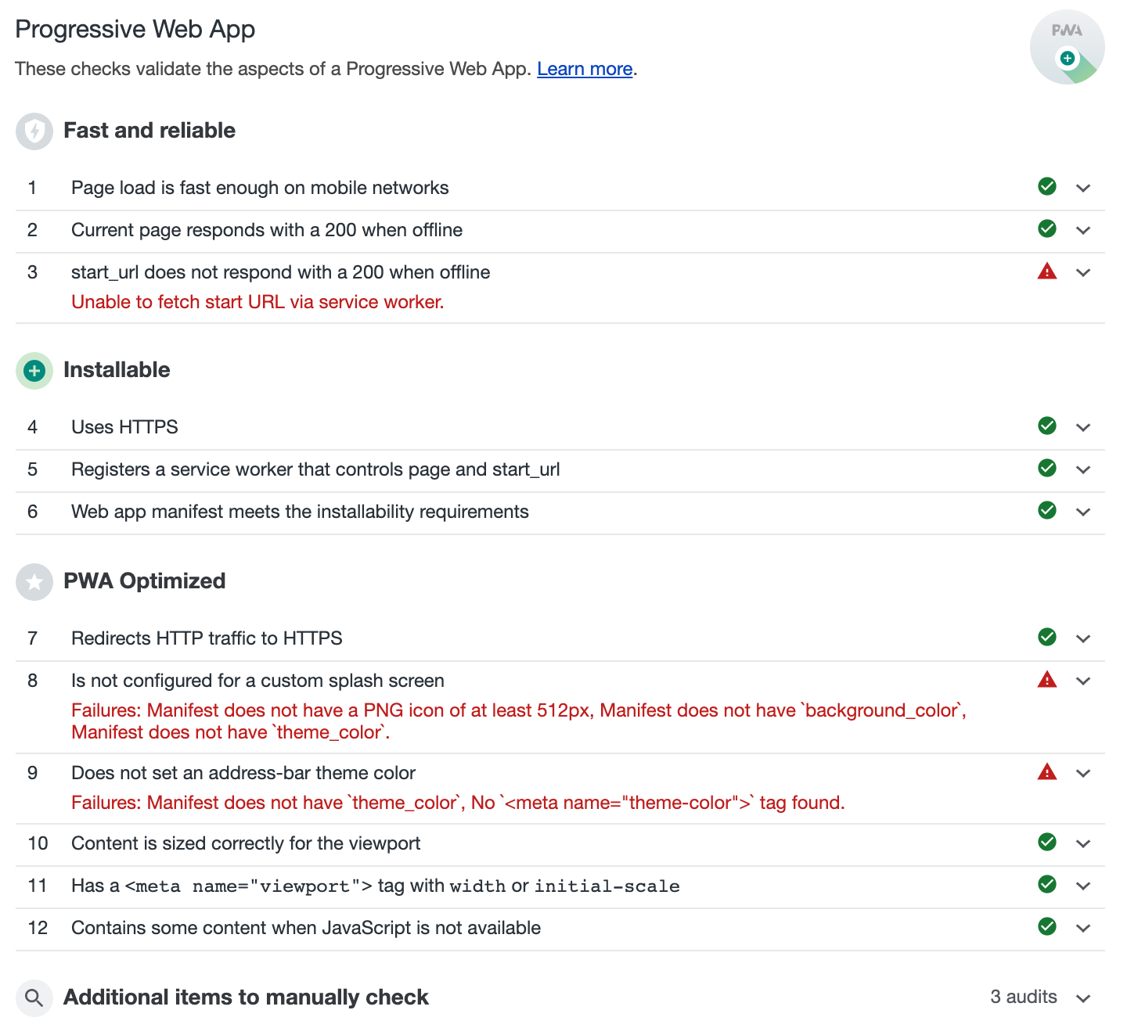Click the green pass icon for Uses HTTPS
This screenshot has width=1138, height=1028.
click(x=1046, y=426)
